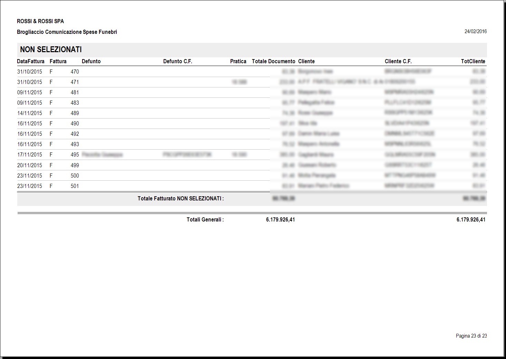
Task: Click the NON SELEZIONATI section heading
Action: (51, 49)
